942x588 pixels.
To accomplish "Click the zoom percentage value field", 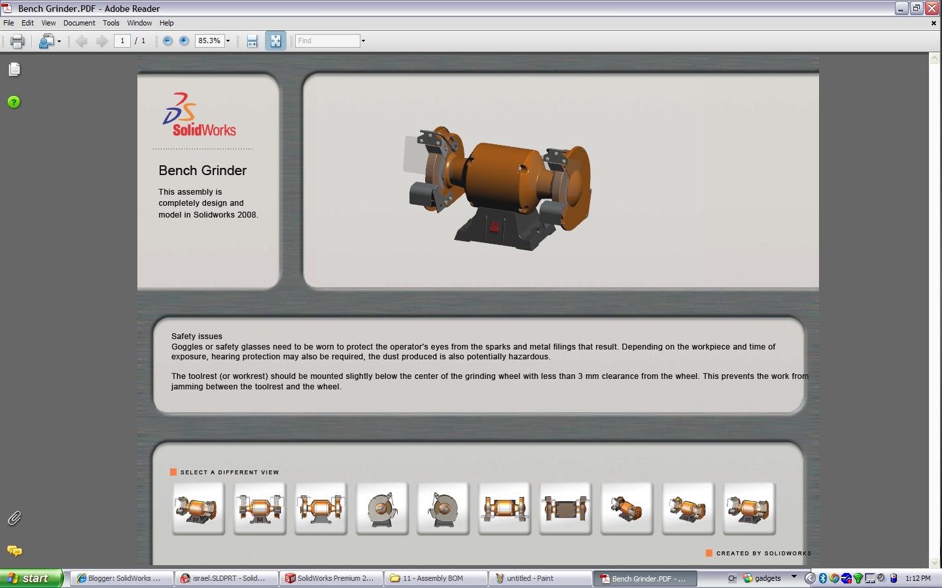I will 209,41.
